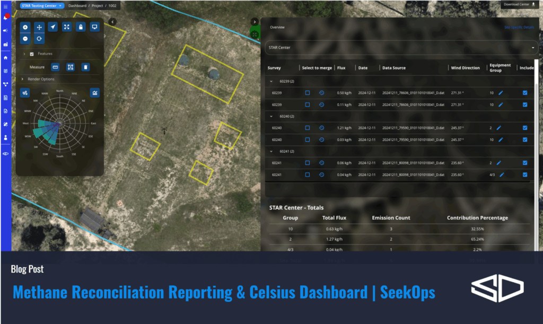Edit equipment group for the 1.21 kg/h row
The width and height of the screenshot is (543, 324).
pyautogui.click(x=499, y=128)
